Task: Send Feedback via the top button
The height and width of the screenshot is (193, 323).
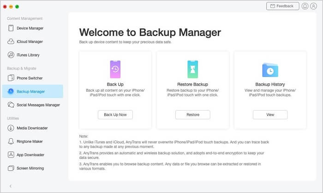Action: click(282, 6)
